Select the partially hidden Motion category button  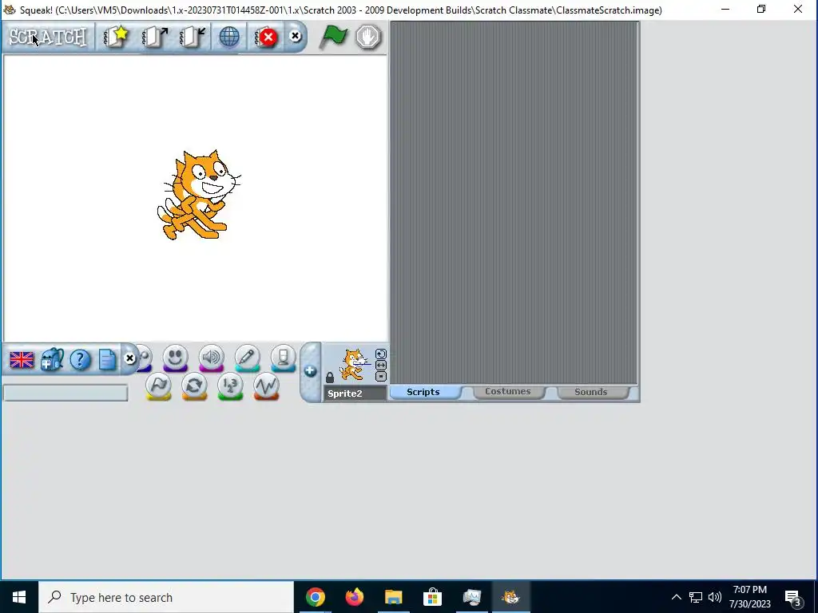tap(145, 358)
